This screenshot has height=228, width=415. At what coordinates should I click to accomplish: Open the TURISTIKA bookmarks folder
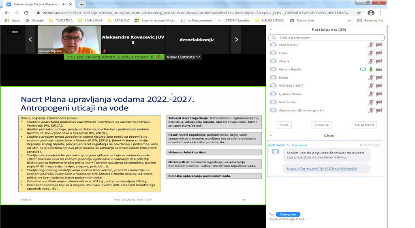tap(62, 20)
